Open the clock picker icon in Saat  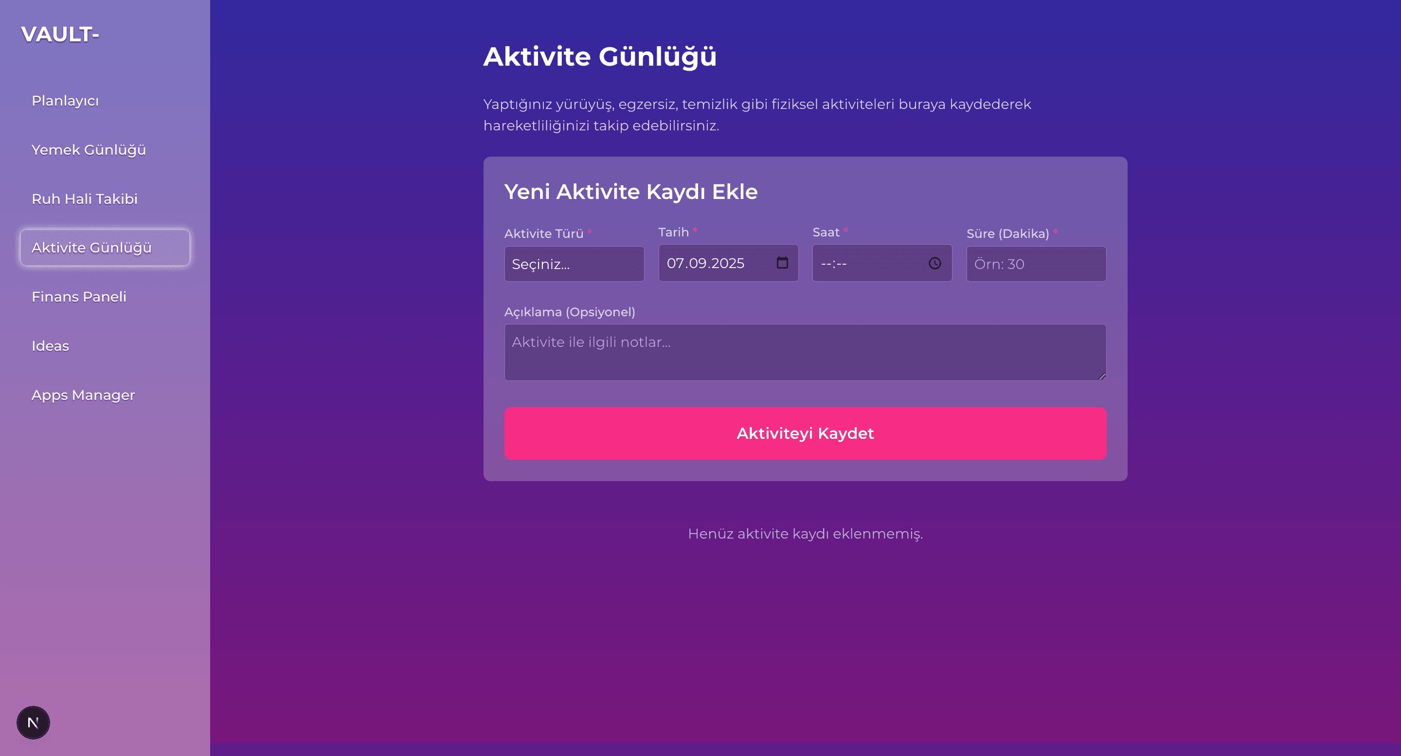(x=934, y=263)
